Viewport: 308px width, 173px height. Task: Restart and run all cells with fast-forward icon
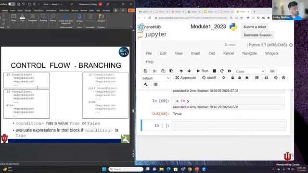point(230,71)
